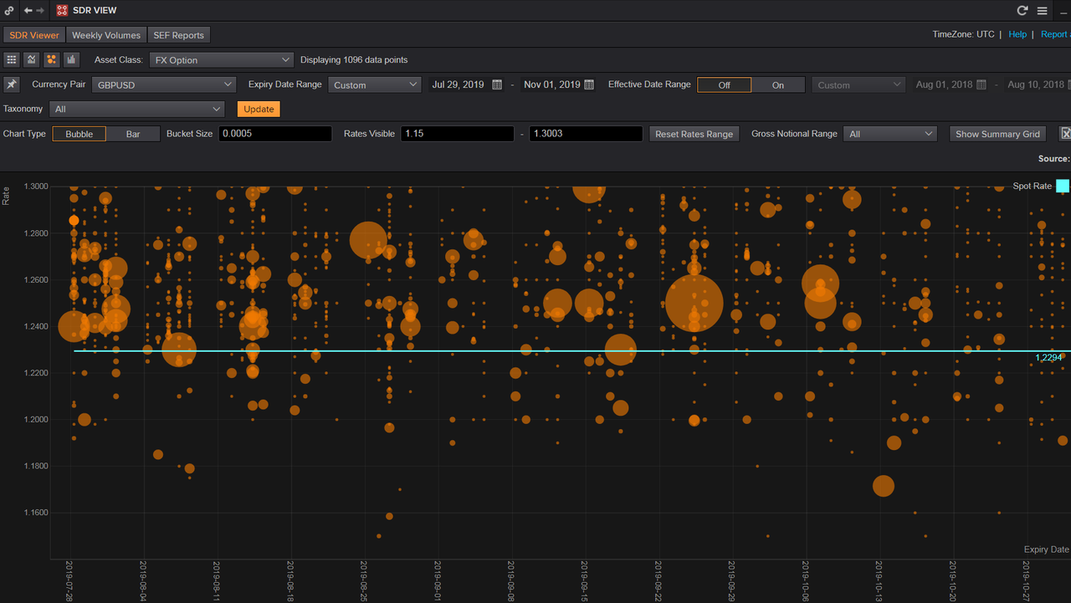Set Effective Date Range to Off

click(724, 84)
